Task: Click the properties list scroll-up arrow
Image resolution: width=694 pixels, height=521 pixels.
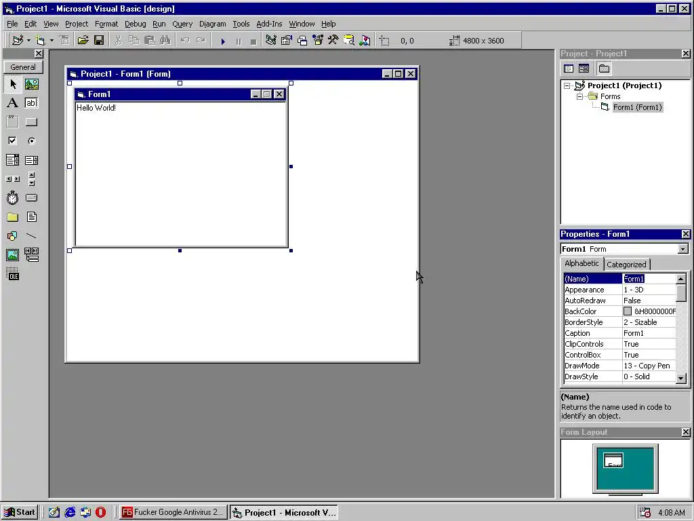Action: [x=681, y=279]
